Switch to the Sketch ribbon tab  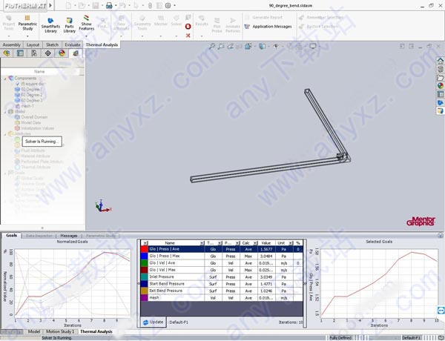(x=52, y=44)
